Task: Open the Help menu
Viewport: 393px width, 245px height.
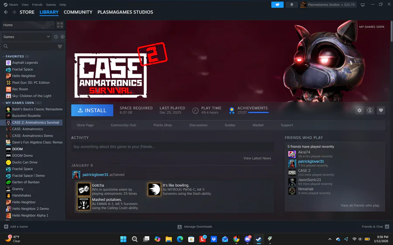Action: tap(62, 5)
